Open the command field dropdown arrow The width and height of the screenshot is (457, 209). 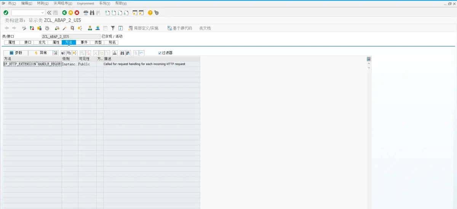tap(42, 13)
